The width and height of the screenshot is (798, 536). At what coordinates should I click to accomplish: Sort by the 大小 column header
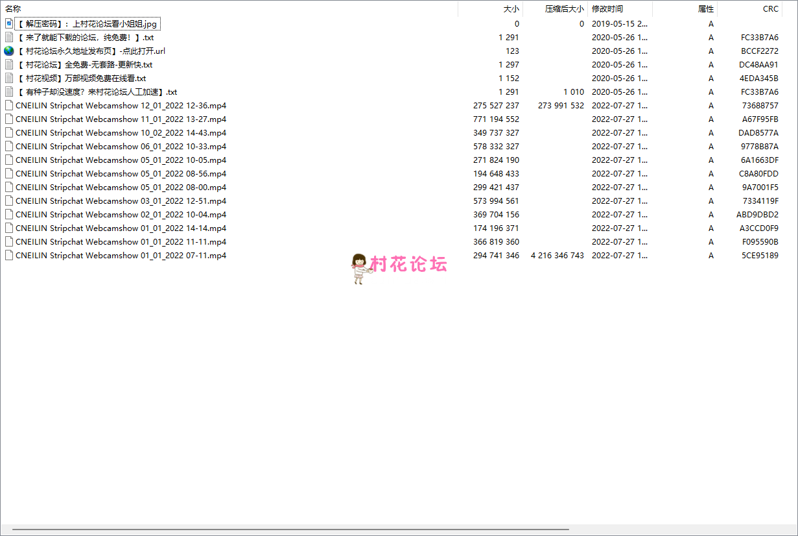511,9
